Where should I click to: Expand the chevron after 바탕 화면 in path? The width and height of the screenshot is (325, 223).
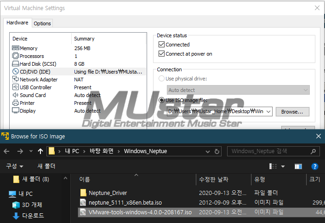tap(119, 151)
